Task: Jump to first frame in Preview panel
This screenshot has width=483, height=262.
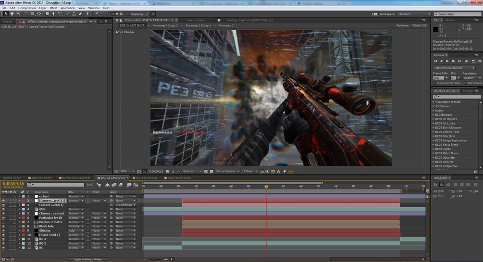Action: (x=435, y=62)
